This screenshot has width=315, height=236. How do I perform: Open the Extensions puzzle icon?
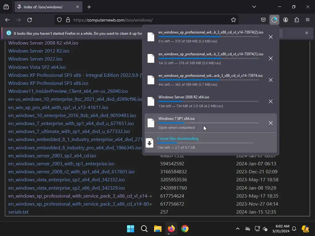point(297,20)
